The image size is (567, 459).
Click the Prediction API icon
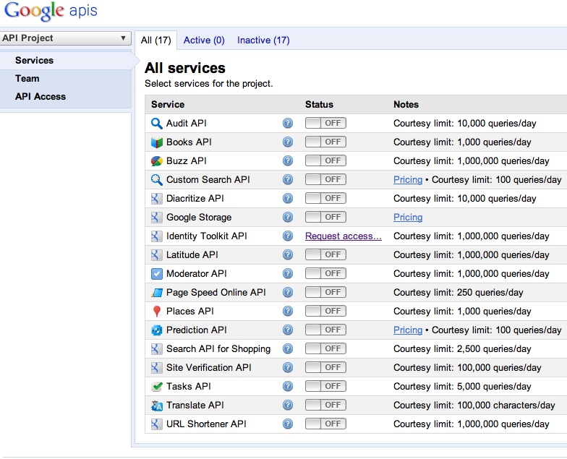[x=156, y=330]
